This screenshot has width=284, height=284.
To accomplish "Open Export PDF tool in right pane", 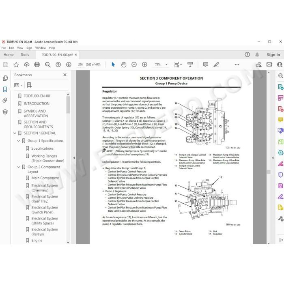I will coord(280,87).
